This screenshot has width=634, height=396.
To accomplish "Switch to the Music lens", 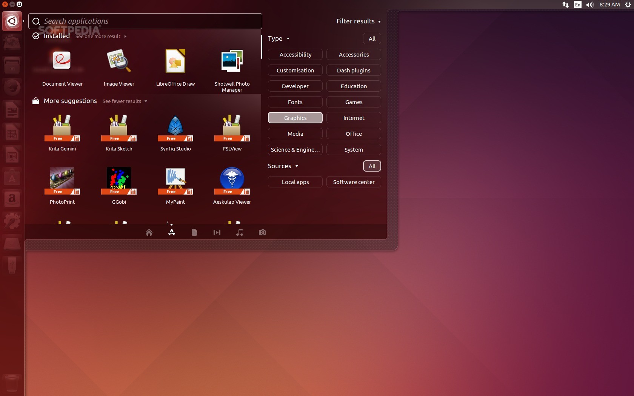I will click(240, 233).
